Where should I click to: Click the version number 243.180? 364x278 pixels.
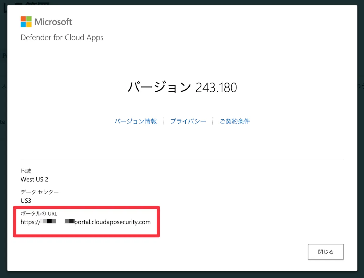point(216,88)
